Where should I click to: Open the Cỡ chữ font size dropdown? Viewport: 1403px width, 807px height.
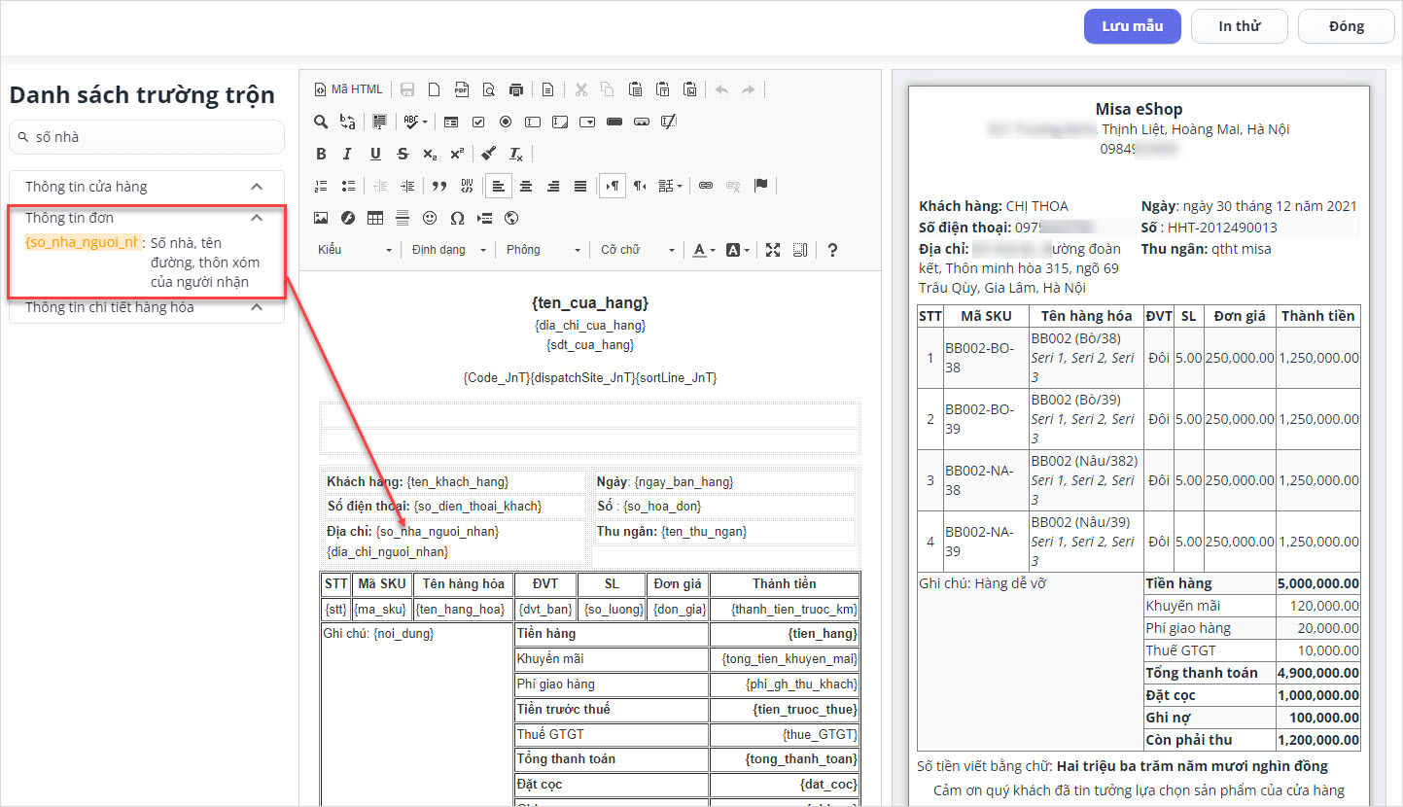[x=638, y=250]
